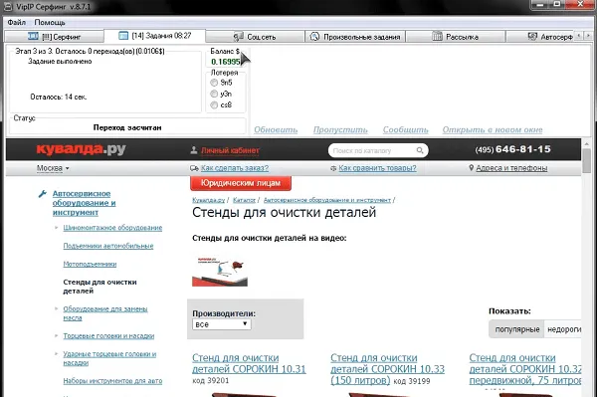Image resolution: width=597 pixels, height=397 pixels.
Task: Open Оборудование для замены масла link
Action: tap(105, 312)
